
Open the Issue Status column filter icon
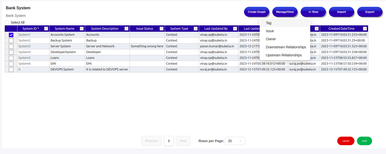point(161,29)
